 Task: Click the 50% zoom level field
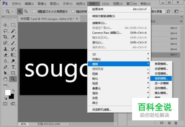coord(23,124)
